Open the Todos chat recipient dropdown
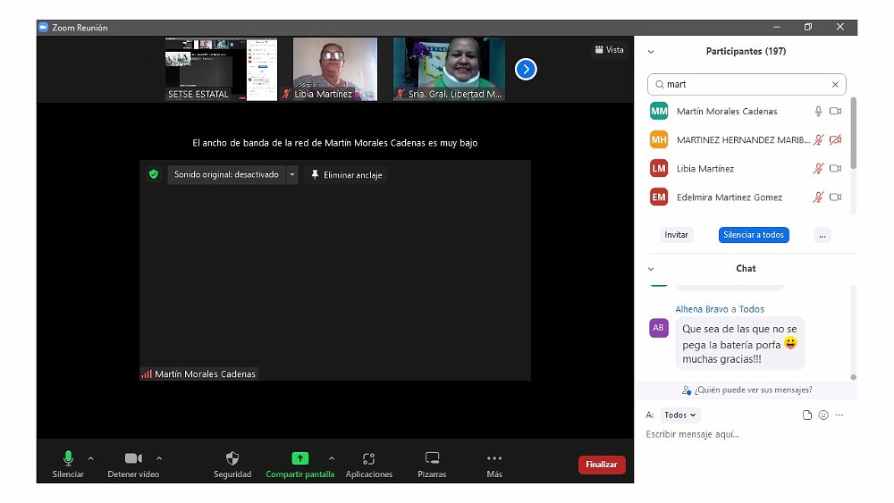Image resolution: width=894 pixels, height=503 pixels. (680, 415)
